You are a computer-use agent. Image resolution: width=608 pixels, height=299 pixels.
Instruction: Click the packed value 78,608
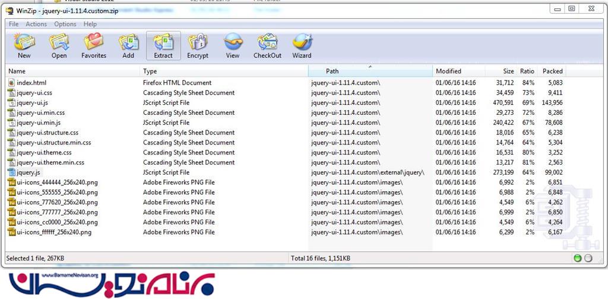point(553,123)
